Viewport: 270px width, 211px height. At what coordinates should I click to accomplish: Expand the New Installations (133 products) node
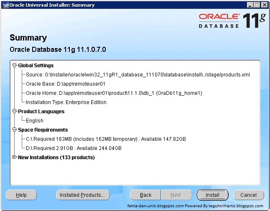14,157
